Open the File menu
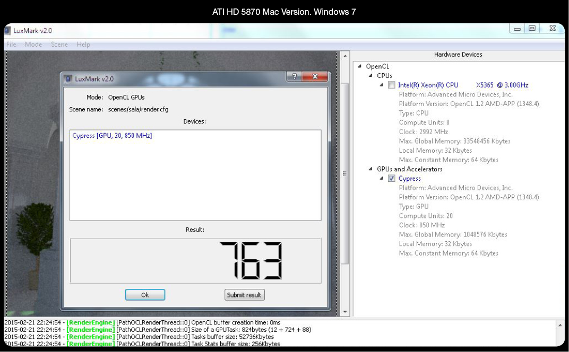569x352 pixels. 11,44
